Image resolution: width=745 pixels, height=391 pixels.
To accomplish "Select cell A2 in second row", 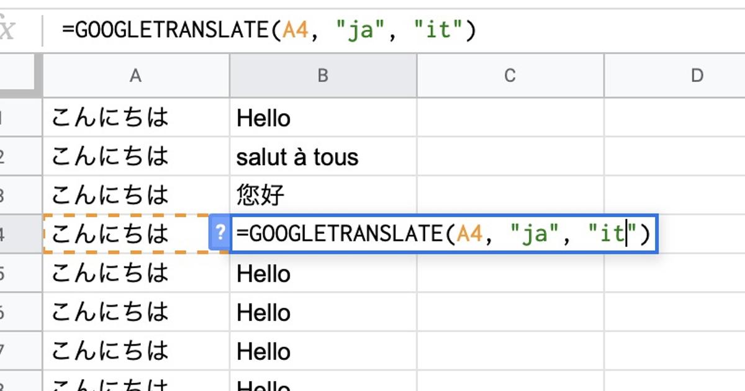I will [136, 156].
